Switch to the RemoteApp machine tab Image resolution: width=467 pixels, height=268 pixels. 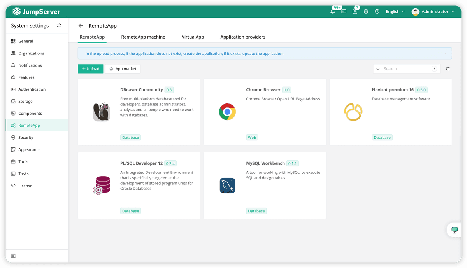click(x=143, y=37)
